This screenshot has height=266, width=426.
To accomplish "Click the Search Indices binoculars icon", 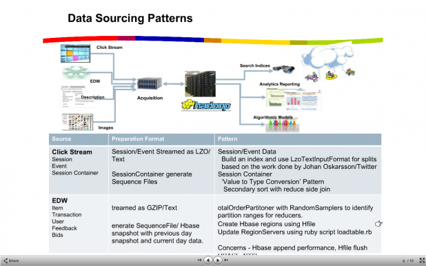I will tap(284, 70).
